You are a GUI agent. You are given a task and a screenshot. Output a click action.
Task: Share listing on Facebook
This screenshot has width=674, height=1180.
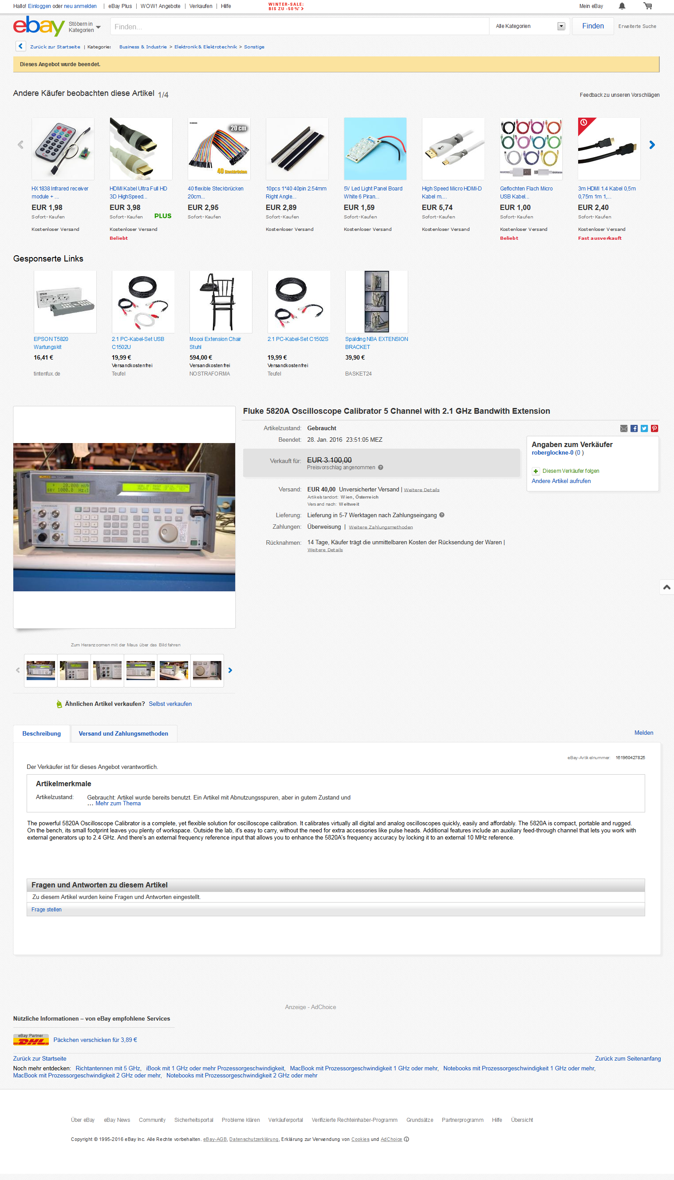pyautogui.click(x=634, y=428)
